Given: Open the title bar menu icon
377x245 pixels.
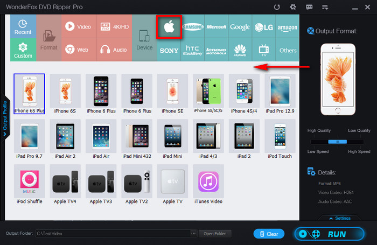Looking at the screenshot, I should tap(325, 7).
